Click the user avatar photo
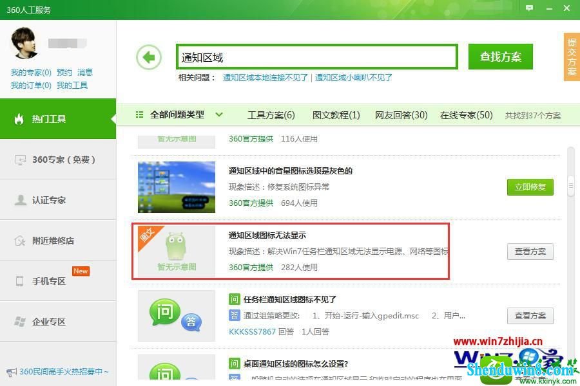Screen dimensions: 580x386 click(24, 43)
